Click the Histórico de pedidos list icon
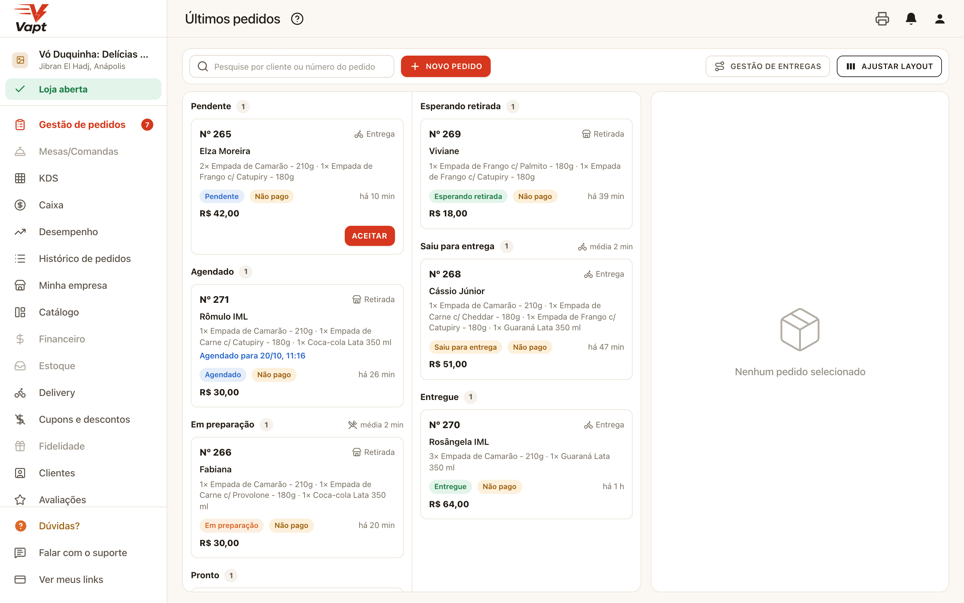964x603 pixels. (20, 258)
